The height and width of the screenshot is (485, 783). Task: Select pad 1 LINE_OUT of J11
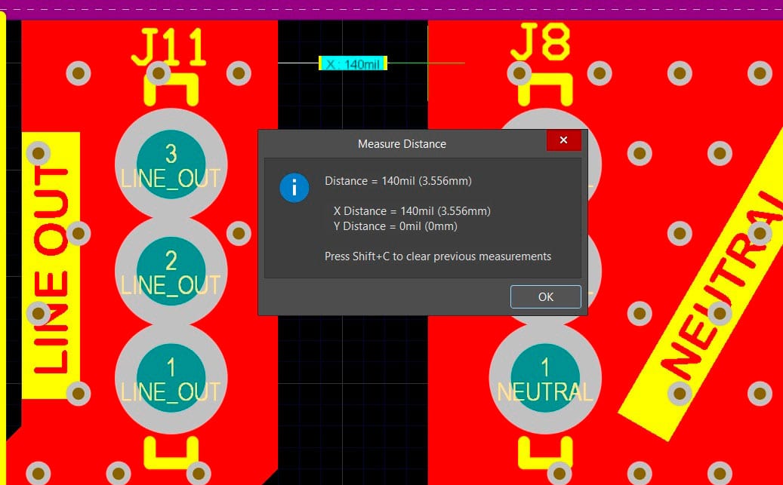point(171,378)
